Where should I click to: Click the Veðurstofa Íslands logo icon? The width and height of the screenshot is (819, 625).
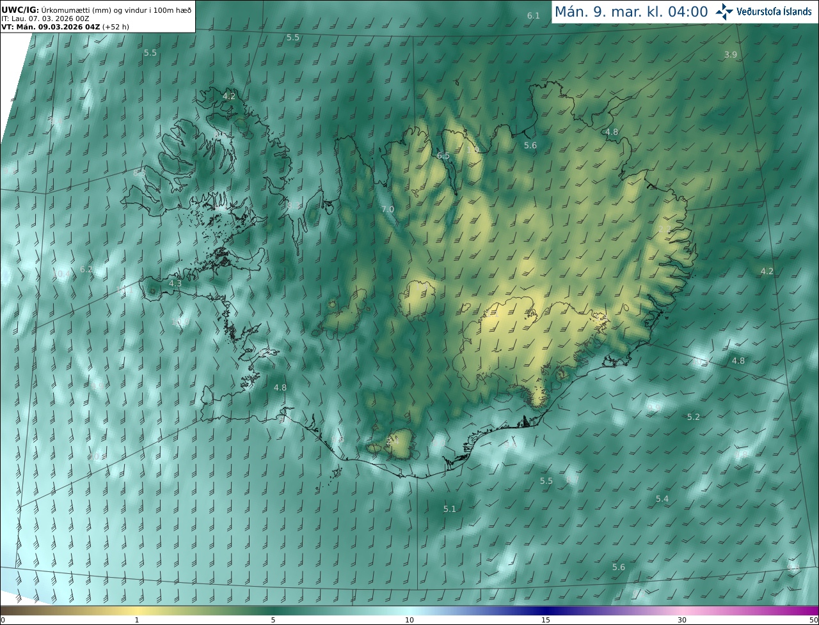724,12
